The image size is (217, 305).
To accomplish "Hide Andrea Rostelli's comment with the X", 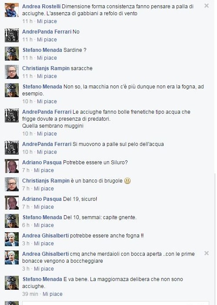I will (207, 6).
